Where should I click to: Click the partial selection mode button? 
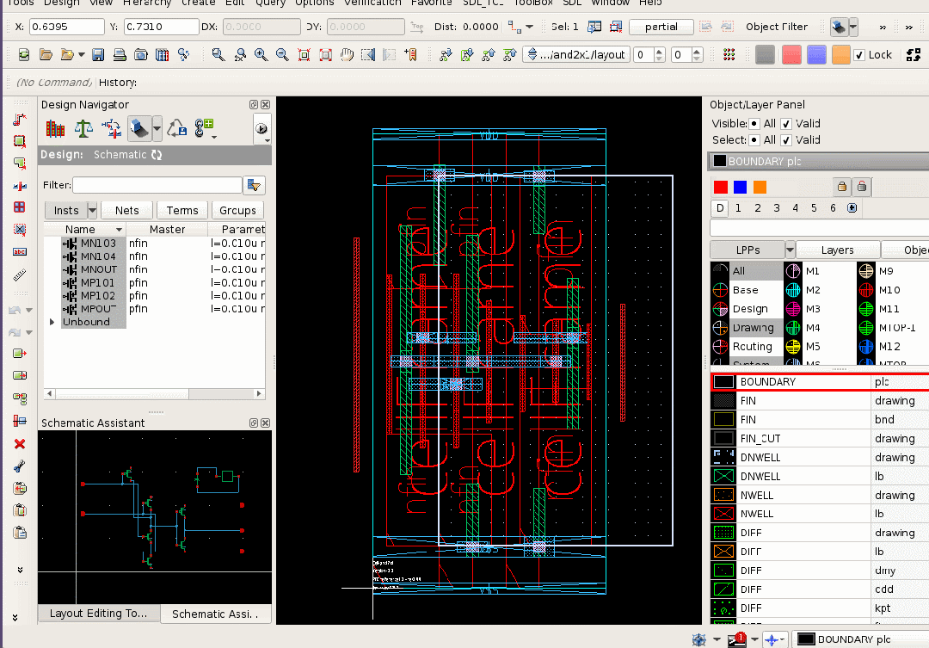click(661, 27)
